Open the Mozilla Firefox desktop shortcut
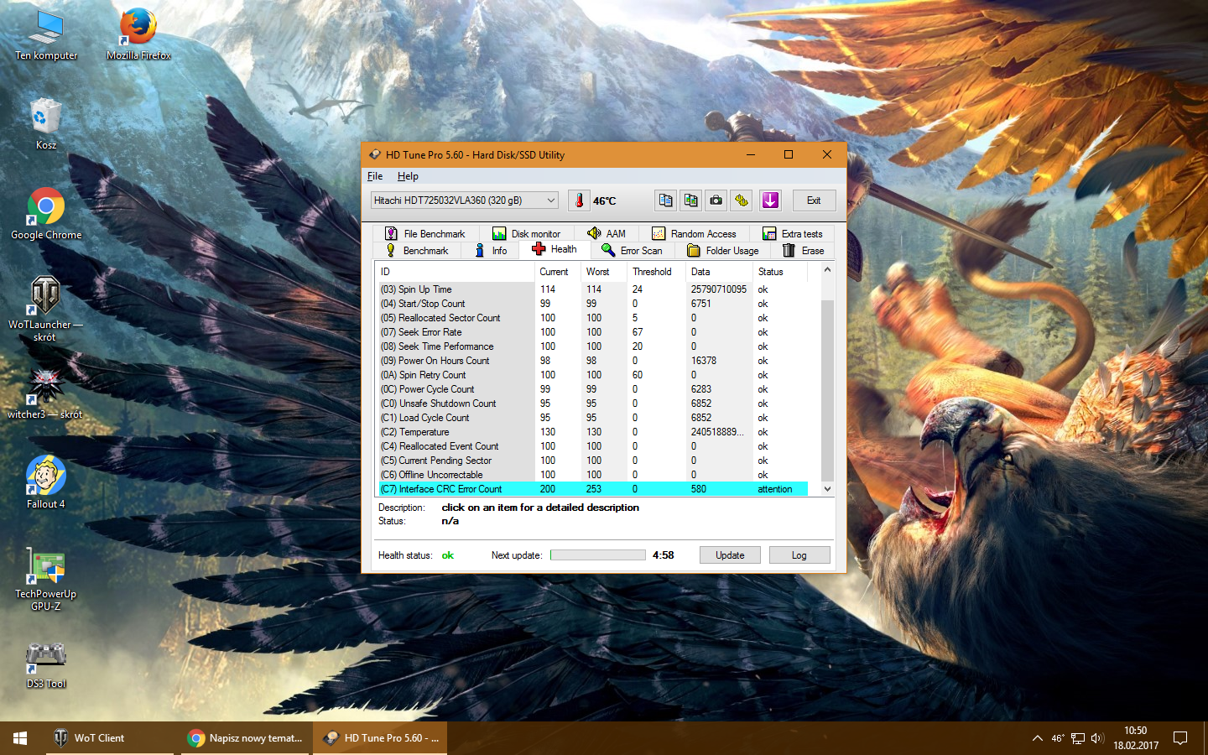Image resolution: width=1208 pixels, height=755 pixels. tap(138, 35)
